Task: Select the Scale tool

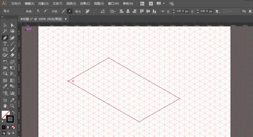Action: pos(12,62)
